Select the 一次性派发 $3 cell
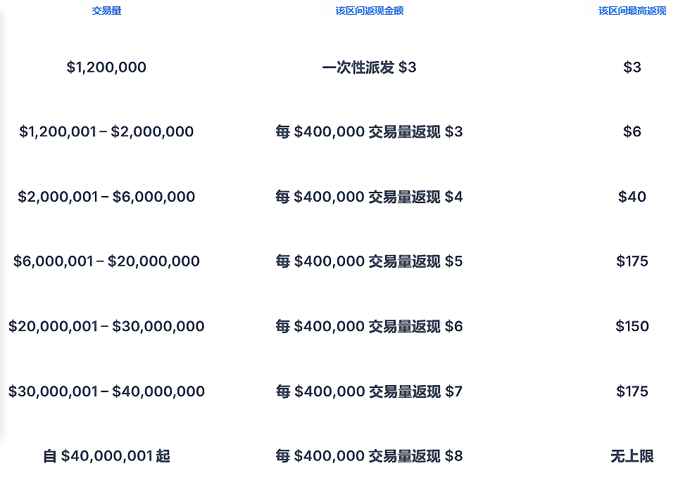690x480 pixels. click(x=369, y=67)
